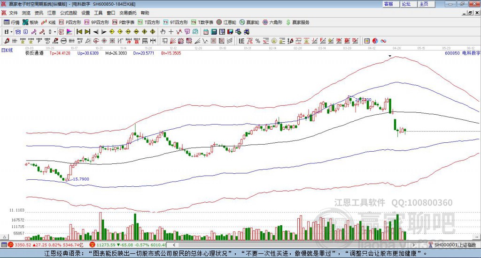
Task: Jump to first bar icon
Action: point(79,32)
